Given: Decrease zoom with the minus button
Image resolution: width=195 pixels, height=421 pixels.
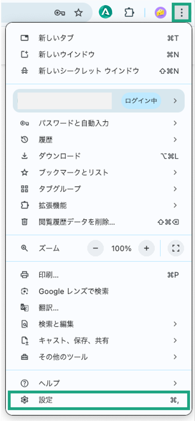Looking at the screenshot, I should tap(95, 248).
